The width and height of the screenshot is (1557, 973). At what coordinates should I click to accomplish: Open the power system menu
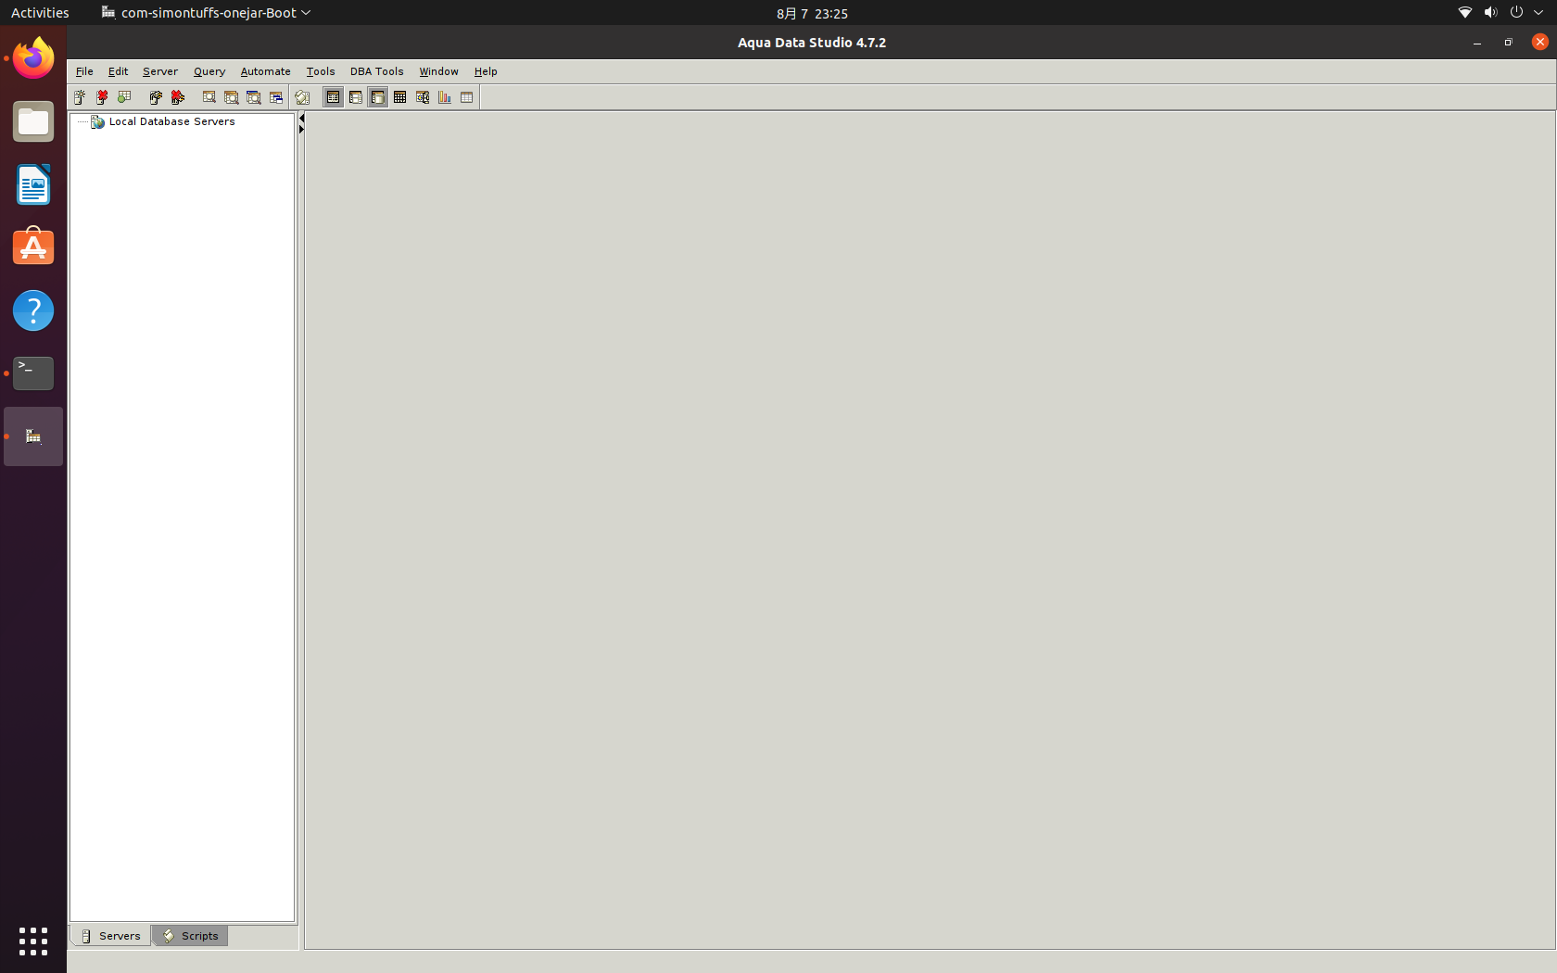[1516, 13]
